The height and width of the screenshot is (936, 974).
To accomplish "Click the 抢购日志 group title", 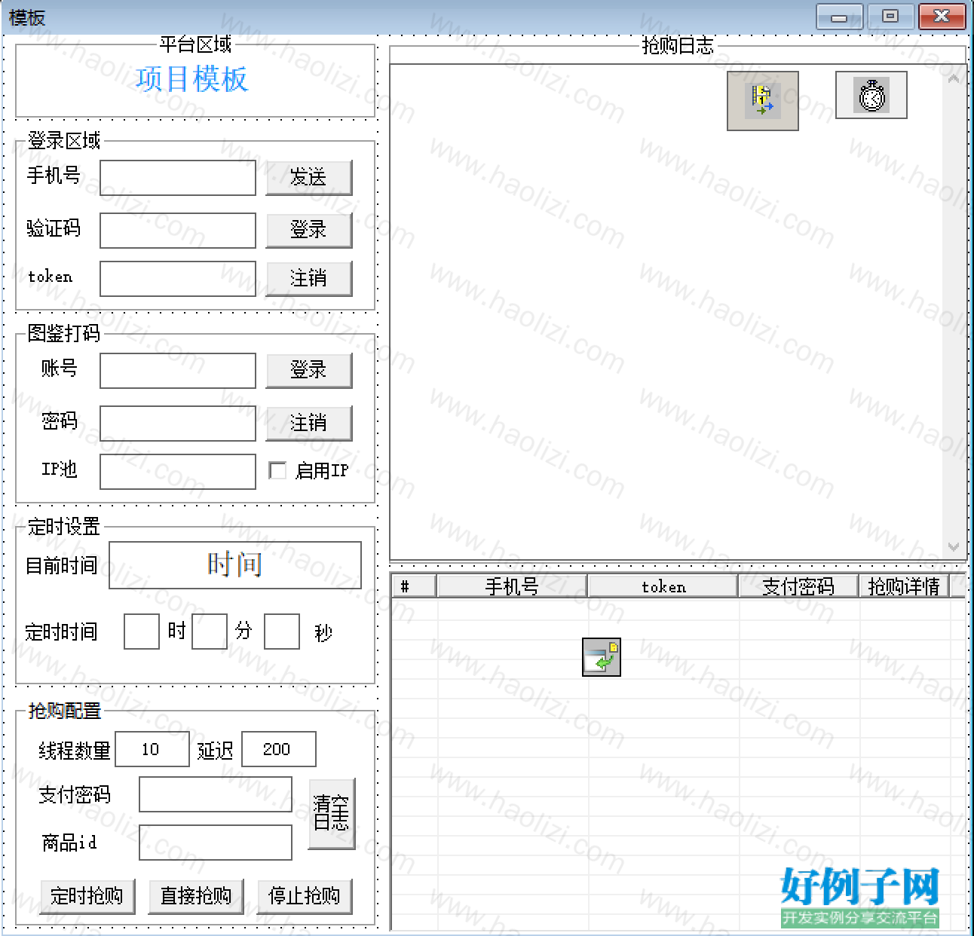I will click(678, 46).
